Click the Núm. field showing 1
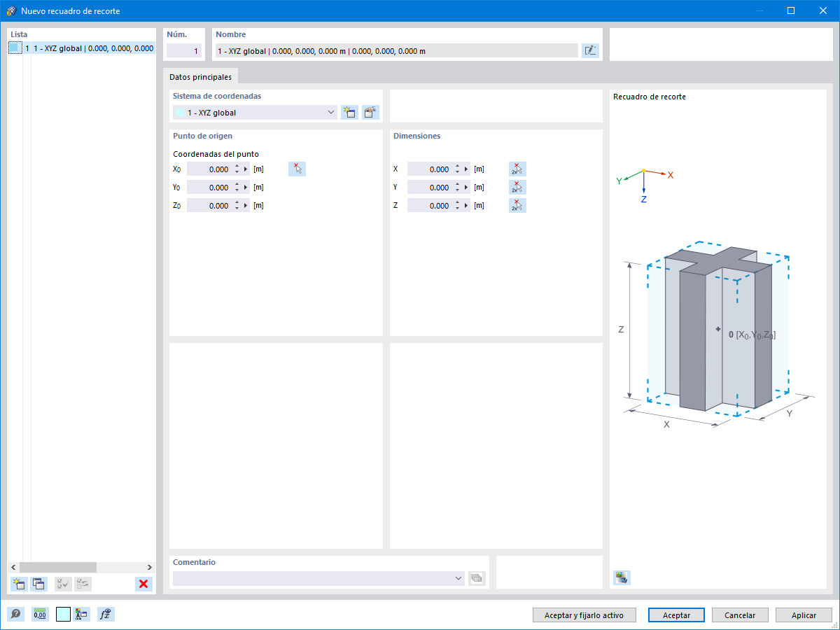840x630 pixels. (x=184, y=50)
